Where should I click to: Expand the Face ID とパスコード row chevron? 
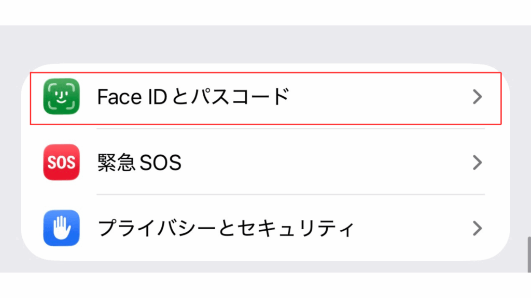(478, 97)
